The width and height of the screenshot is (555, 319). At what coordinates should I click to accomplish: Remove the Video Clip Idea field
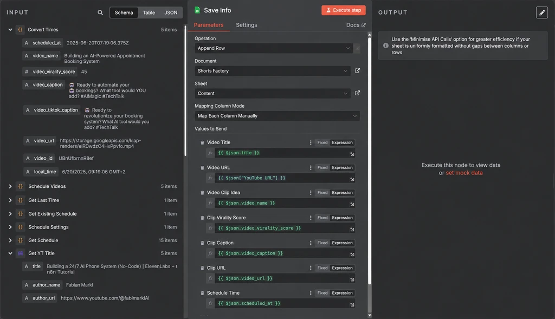coord(202,193)
